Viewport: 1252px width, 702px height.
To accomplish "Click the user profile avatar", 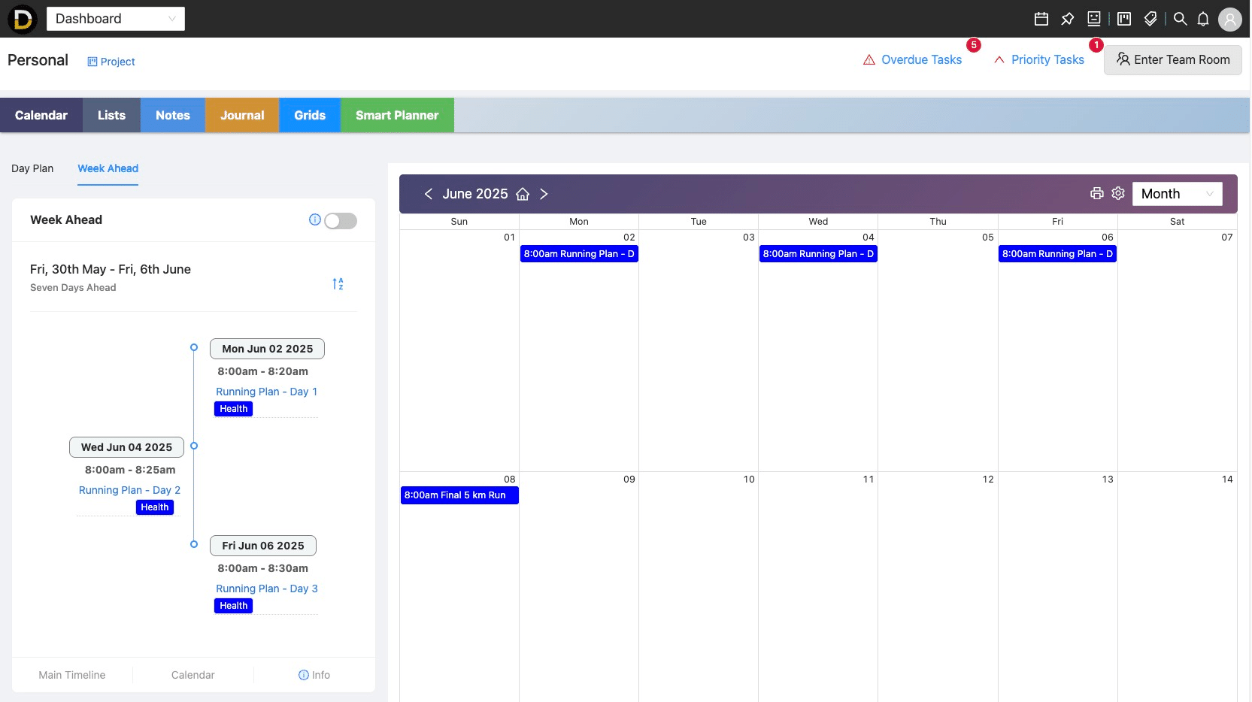I will tap(1229, 19).
